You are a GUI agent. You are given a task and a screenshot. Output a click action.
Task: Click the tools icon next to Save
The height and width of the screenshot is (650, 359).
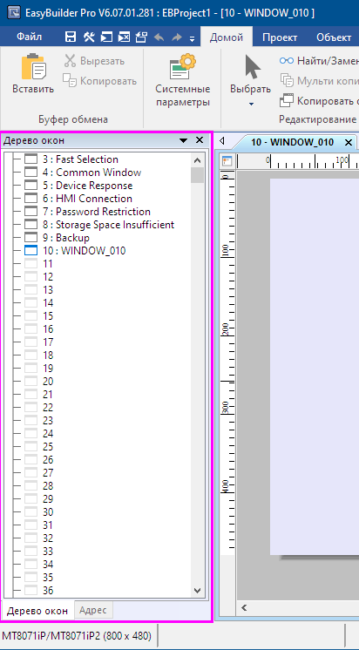click(x=89, y=37)
